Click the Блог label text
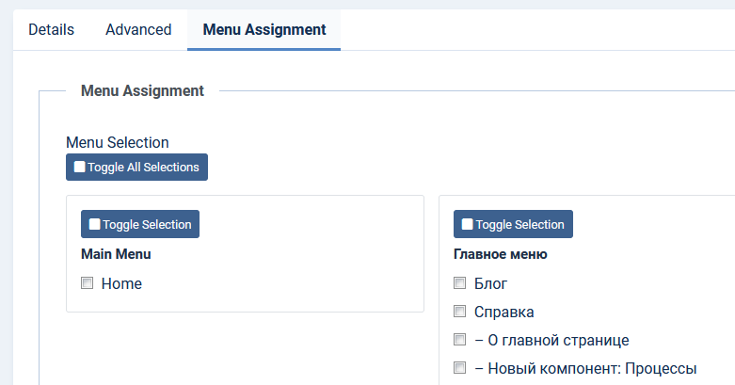 point(490,283)
